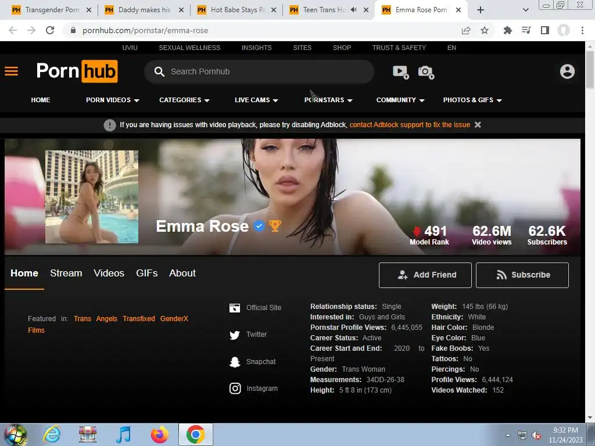Open the hamburger side menu

[12, 71]
